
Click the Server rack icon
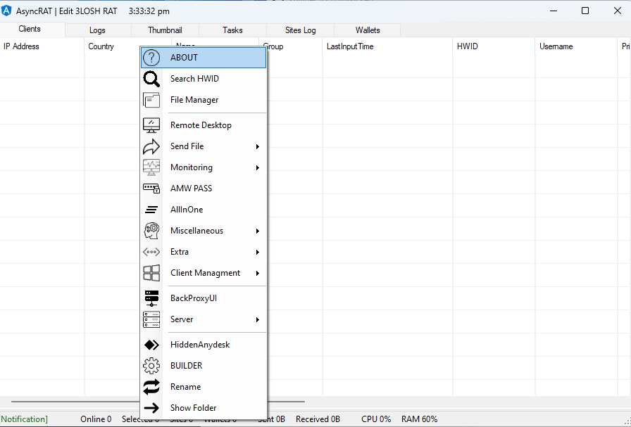(151, 319)
